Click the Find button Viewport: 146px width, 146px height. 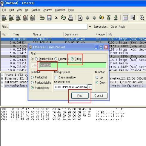point(80,96)
